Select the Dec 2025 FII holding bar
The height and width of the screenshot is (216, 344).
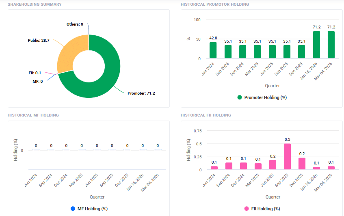tap(302, 164)
